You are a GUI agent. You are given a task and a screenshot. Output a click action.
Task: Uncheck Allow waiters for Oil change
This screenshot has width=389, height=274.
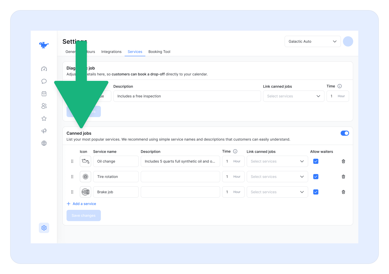pyautogui.click(x=315, y=161)
